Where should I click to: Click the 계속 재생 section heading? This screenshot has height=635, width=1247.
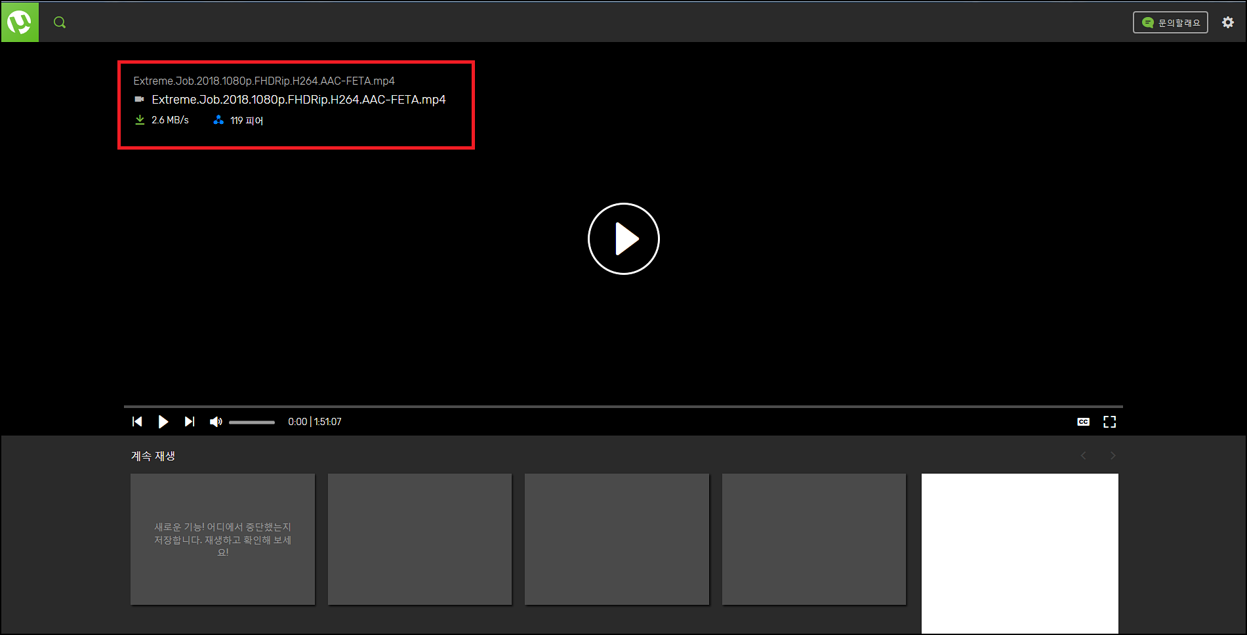[x=153, y=456]
